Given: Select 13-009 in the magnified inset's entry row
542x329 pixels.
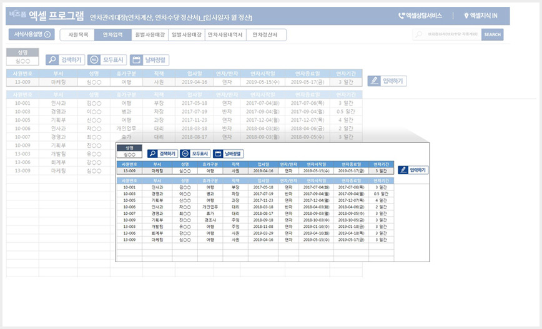Looking at the screenshot, I should (x=129, y=171).
